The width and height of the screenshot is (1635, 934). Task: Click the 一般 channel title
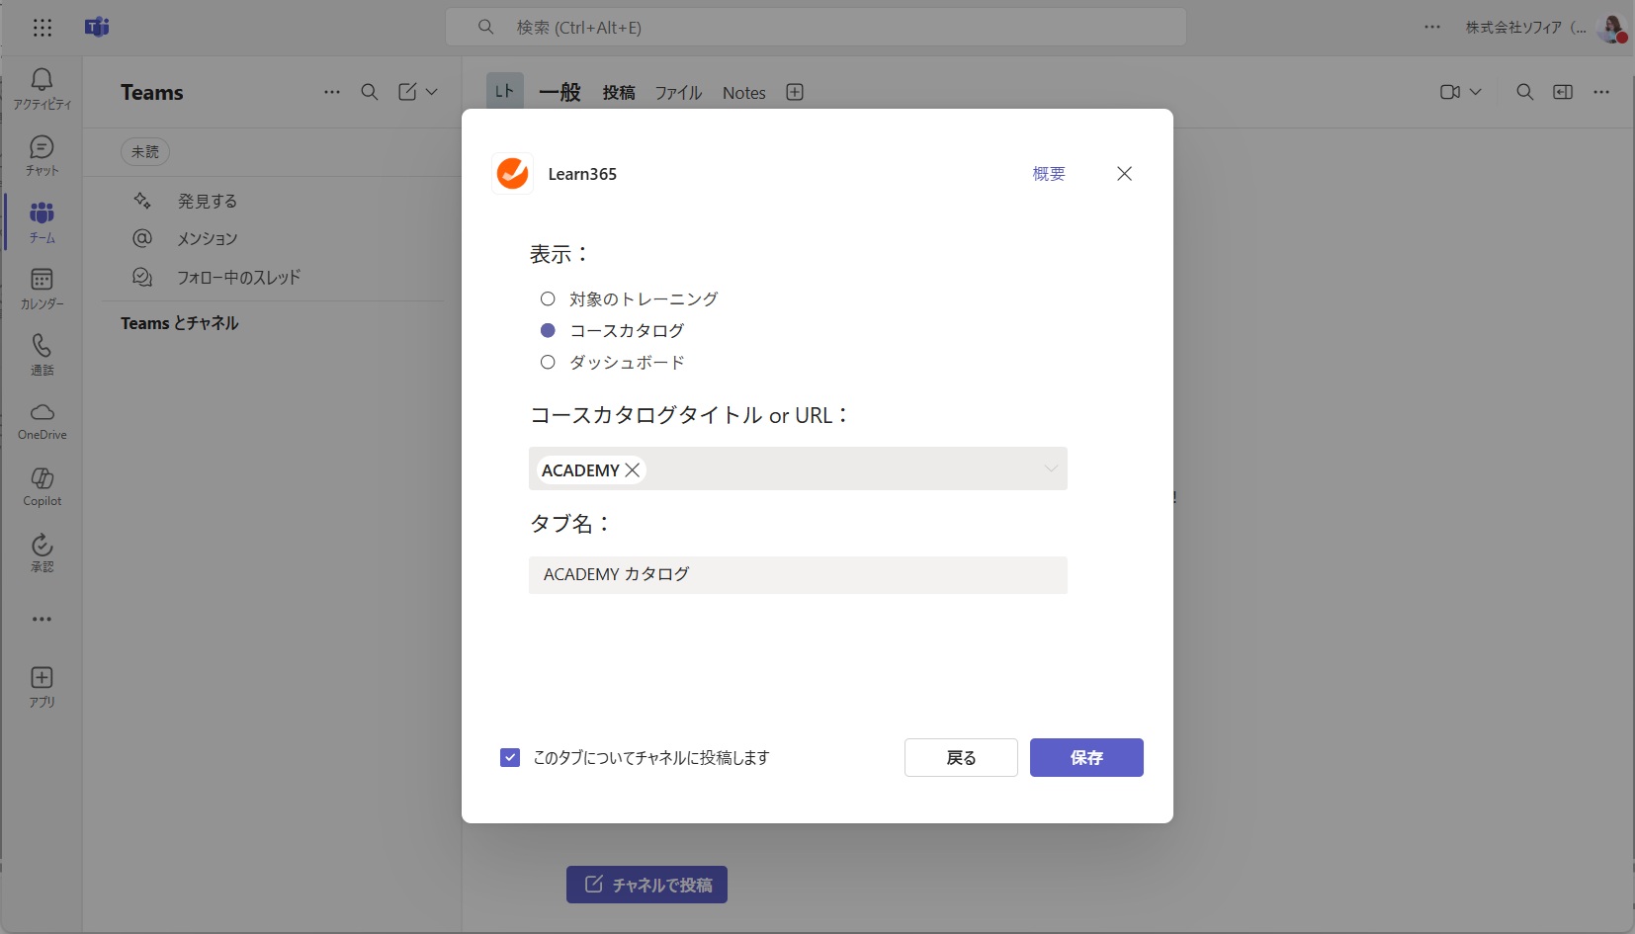[559, 92]
